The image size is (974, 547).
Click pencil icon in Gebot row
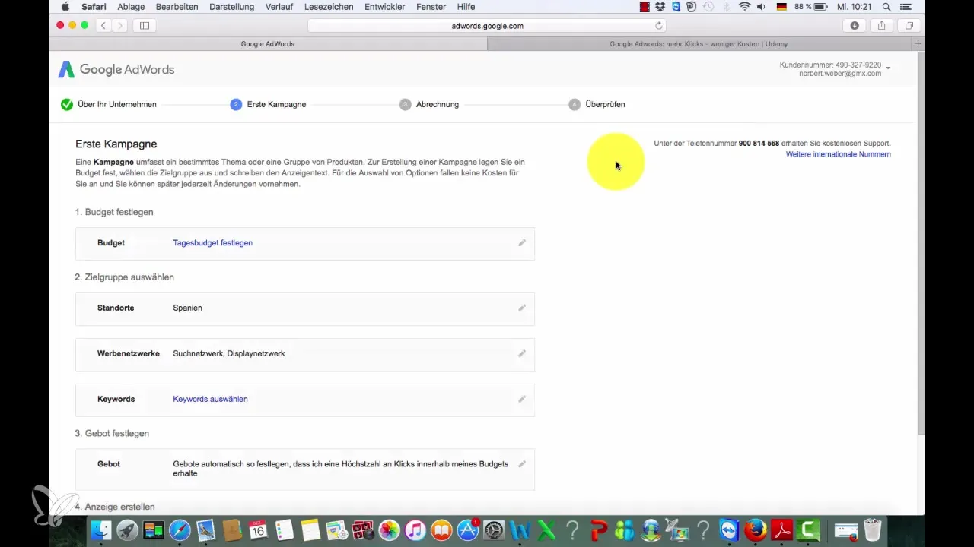pyautogui.click(x=522, y=463)
